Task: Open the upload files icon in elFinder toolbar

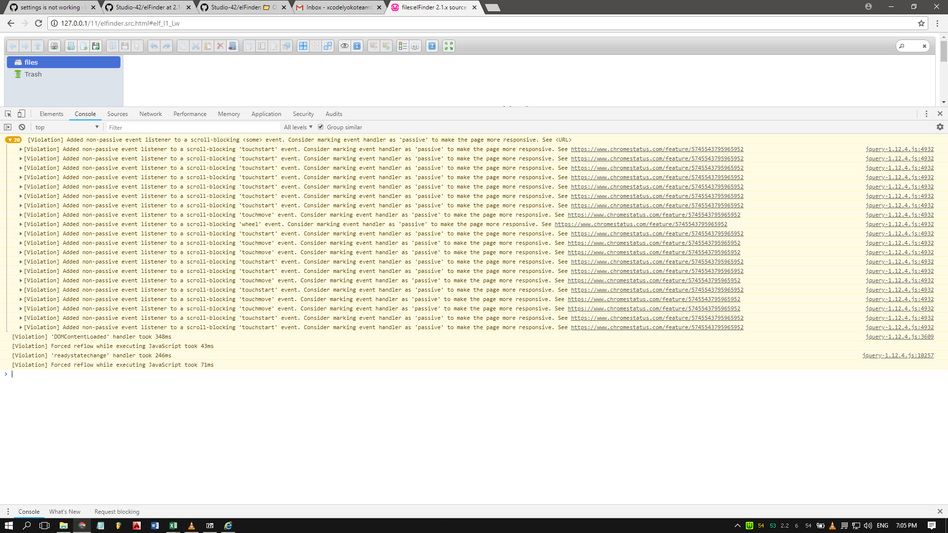Action: point(96,46)
